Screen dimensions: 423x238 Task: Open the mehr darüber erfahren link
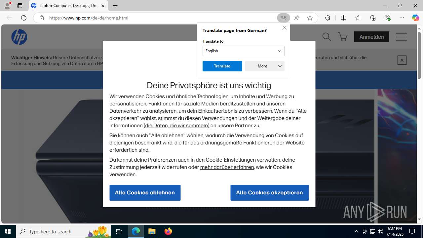coord(227,167)
